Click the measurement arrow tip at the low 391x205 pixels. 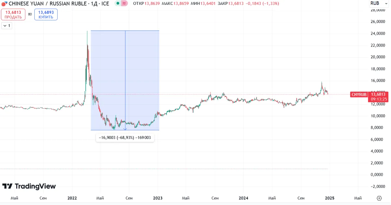[x=125, y=129]
